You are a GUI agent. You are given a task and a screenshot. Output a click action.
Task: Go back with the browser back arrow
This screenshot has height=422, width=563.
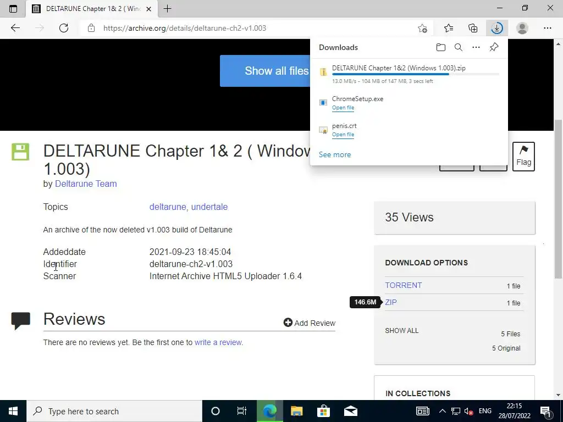click(15, 28)
